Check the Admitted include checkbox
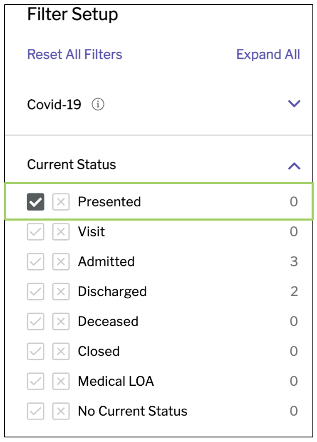This screenshot has height=442, width=317. pyautogui.click(x=35, y=261)
